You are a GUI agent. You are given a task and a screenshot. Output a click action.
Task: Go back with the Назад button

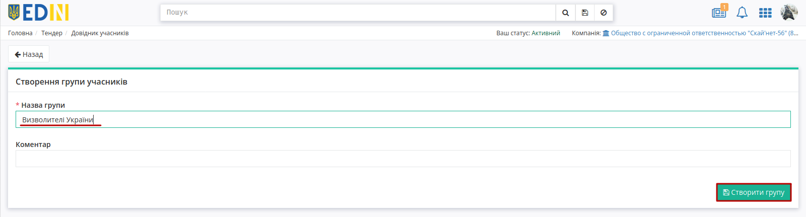point(29,54)
